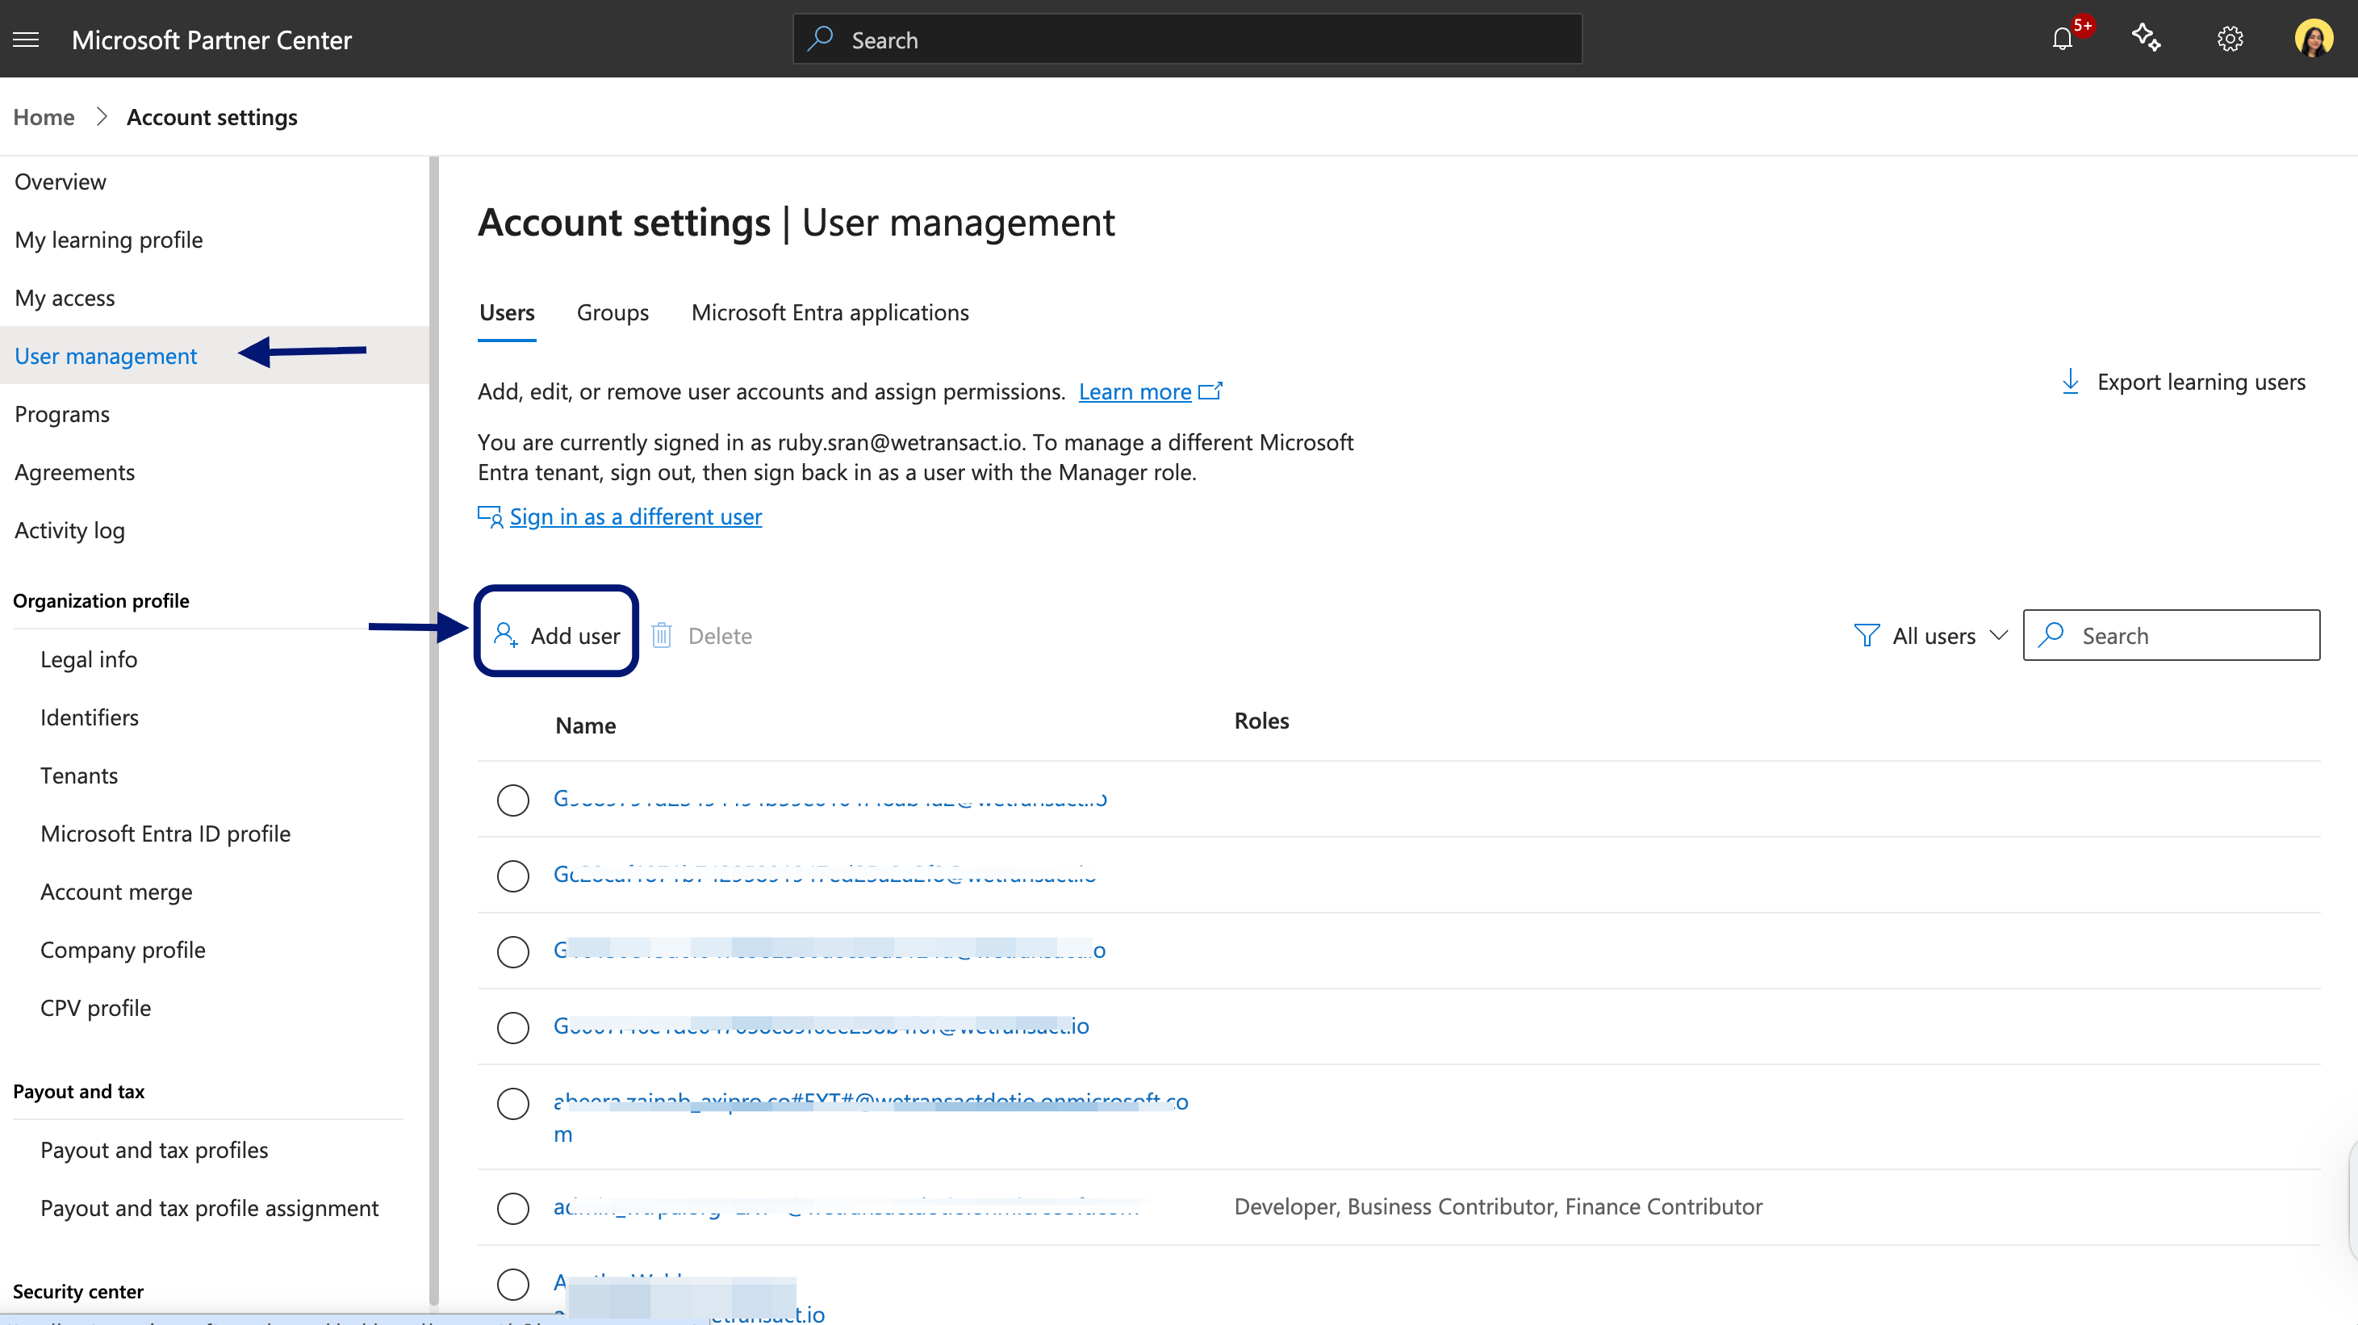
Task: Click the Delete trash icon
Action: (661, 635)
